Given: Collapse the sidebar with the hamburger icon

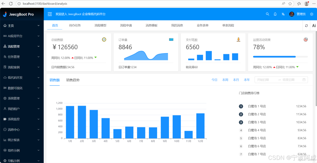Looking at the screenshot, I should [50, 14].
